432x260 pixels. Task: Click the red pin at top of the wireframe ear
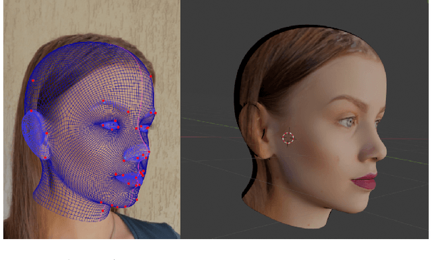coord(32,111)
